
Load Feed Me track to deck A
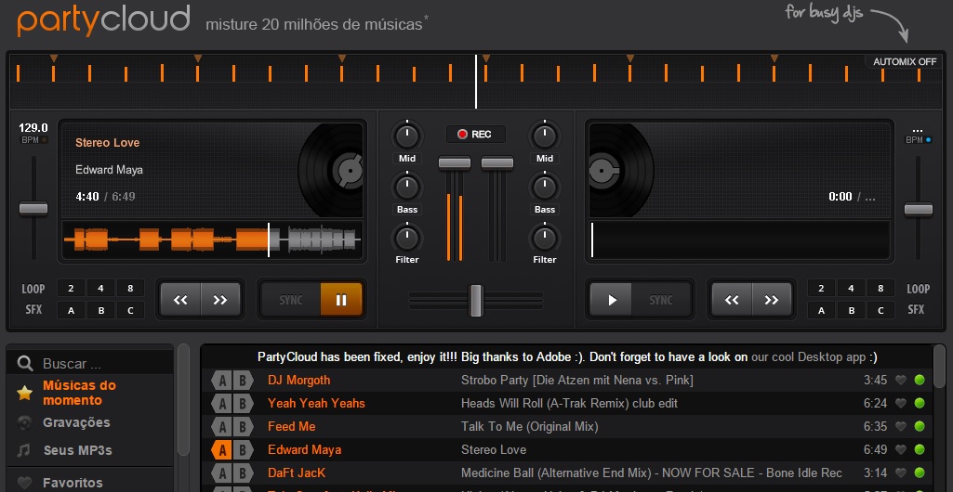click(x=221, y=427)
